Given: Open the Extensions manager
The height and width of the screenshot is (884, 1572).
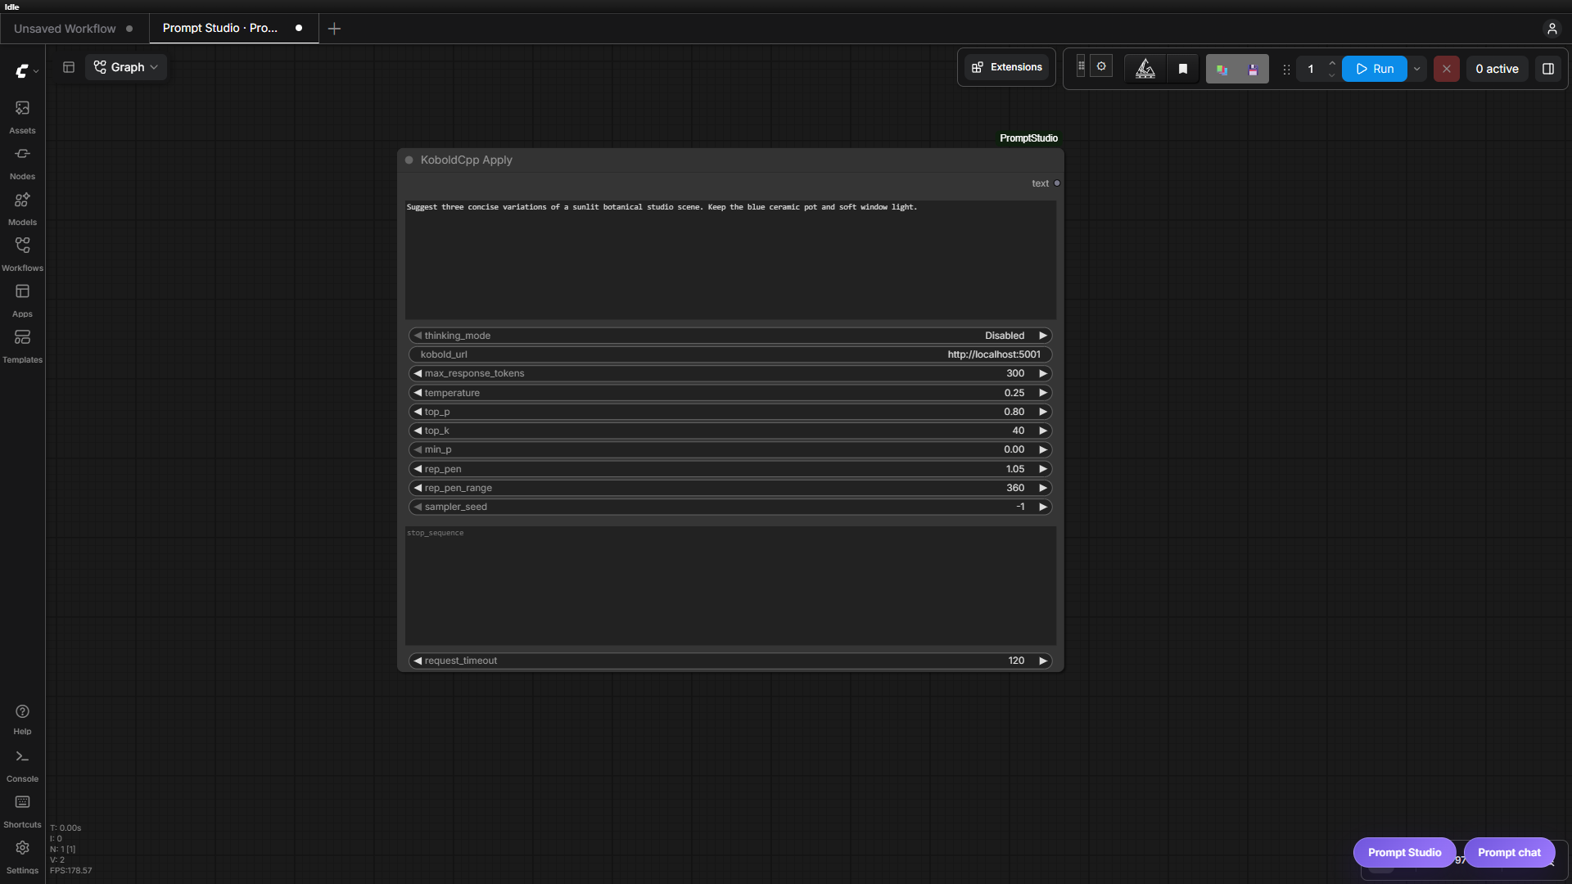Looking at the screenshot, I should pos(1007,67).
